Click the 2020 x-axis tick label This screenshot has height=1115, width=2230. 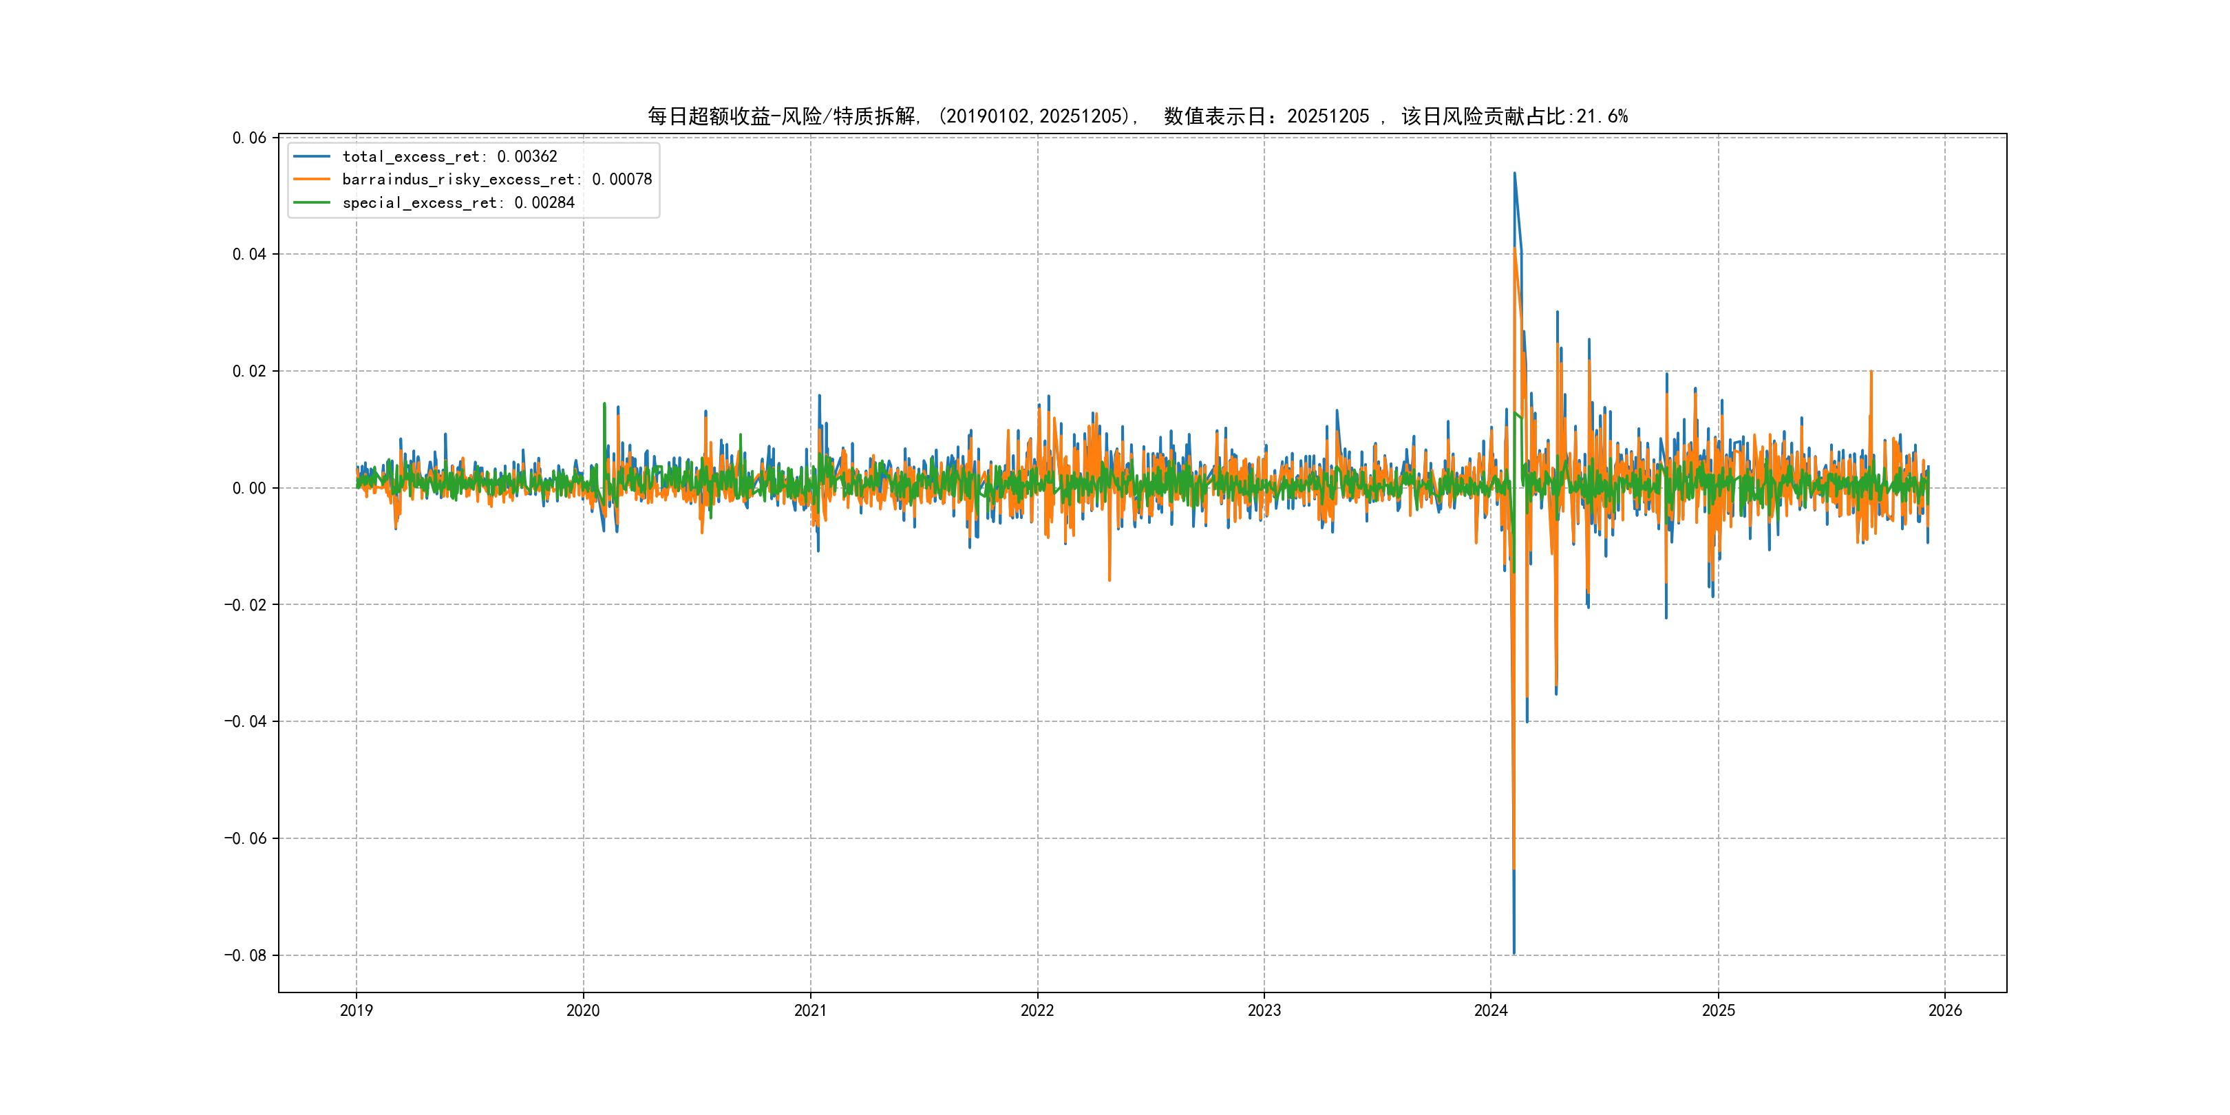pos(582,1010)
